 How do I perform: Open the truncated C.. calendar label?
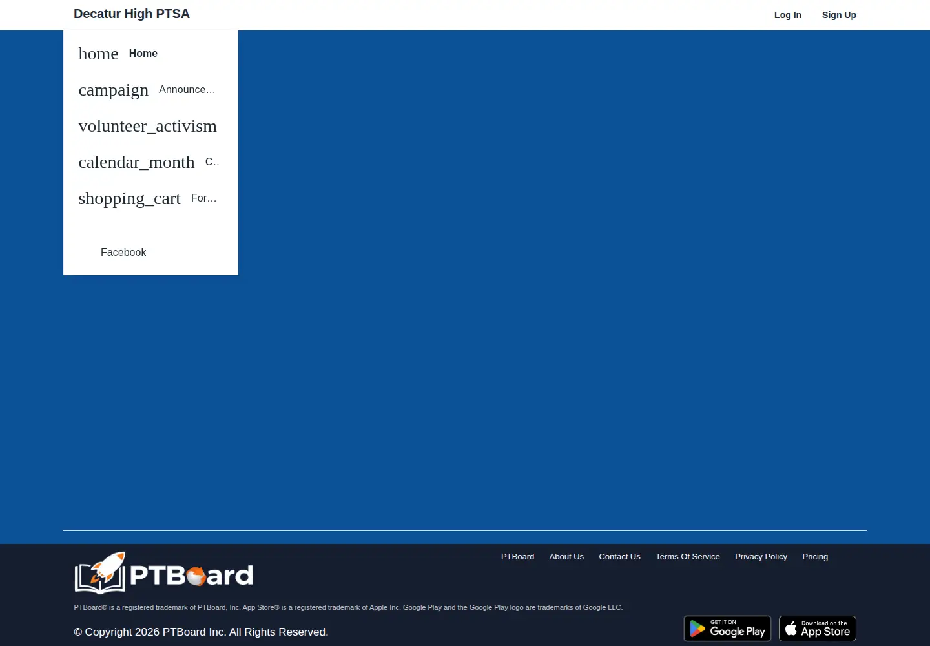point(212,162)
